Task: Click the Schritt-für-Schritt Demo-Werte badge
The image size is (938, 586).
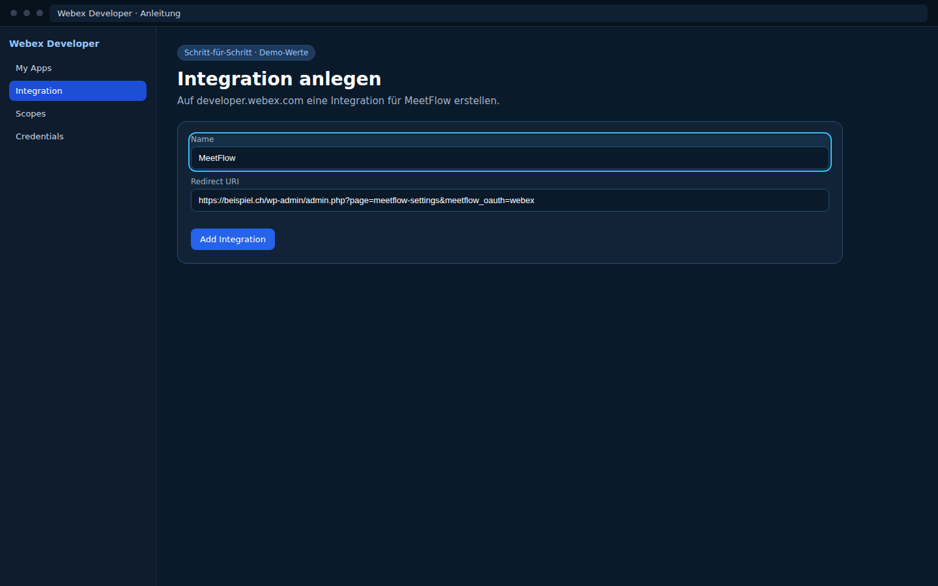Action: point(246,53)
